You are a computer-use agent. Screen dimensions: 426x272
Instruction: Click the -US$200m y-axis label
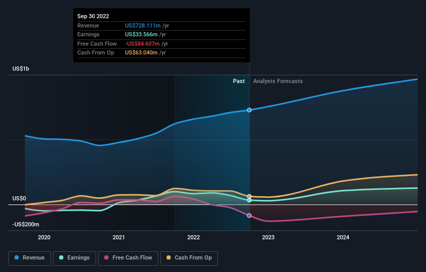[26, 224]
